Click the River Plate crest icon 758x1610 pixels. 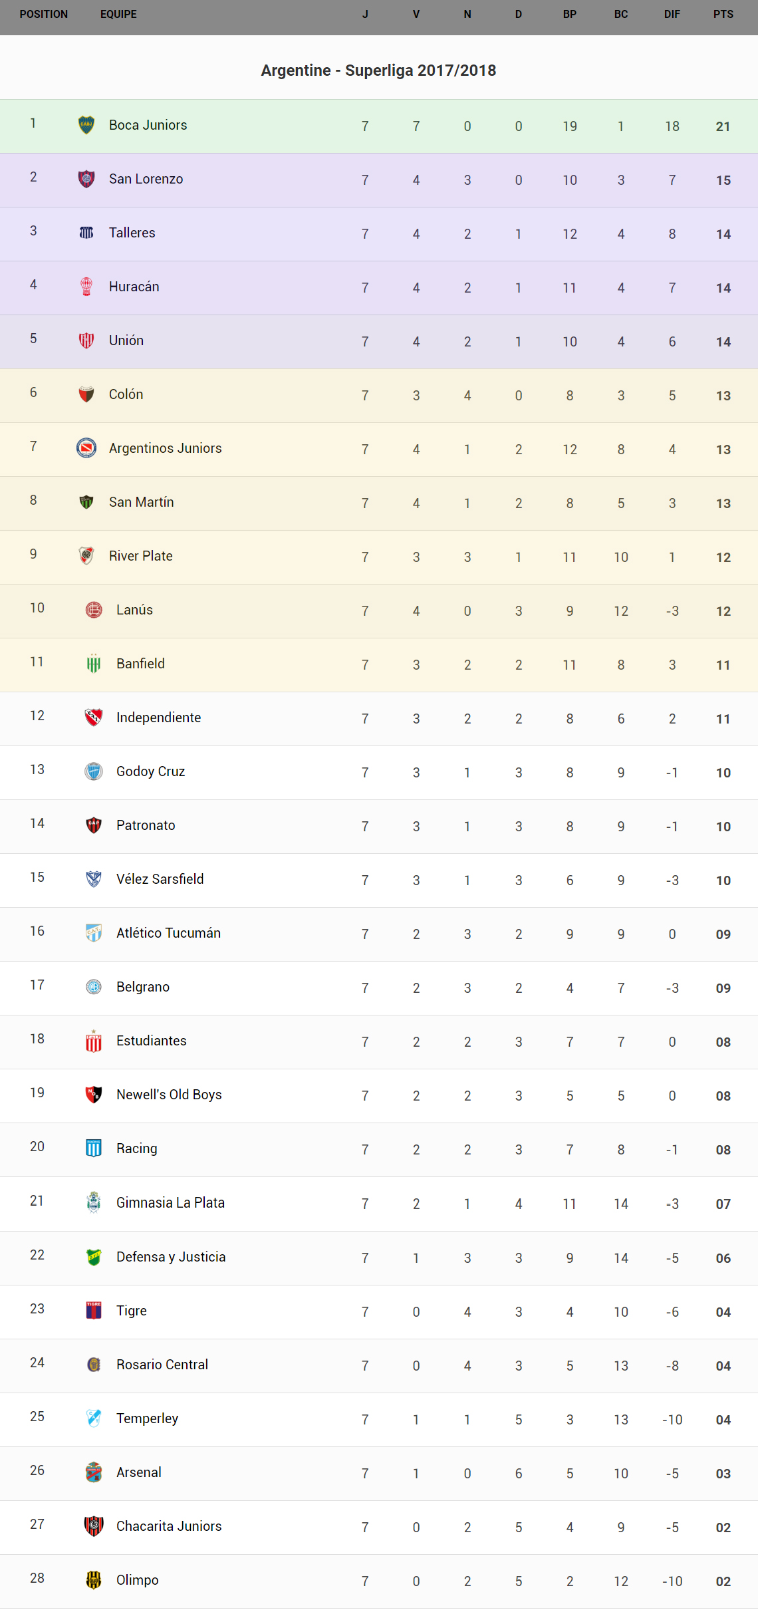pyautogui.click(x=86, y=555)
